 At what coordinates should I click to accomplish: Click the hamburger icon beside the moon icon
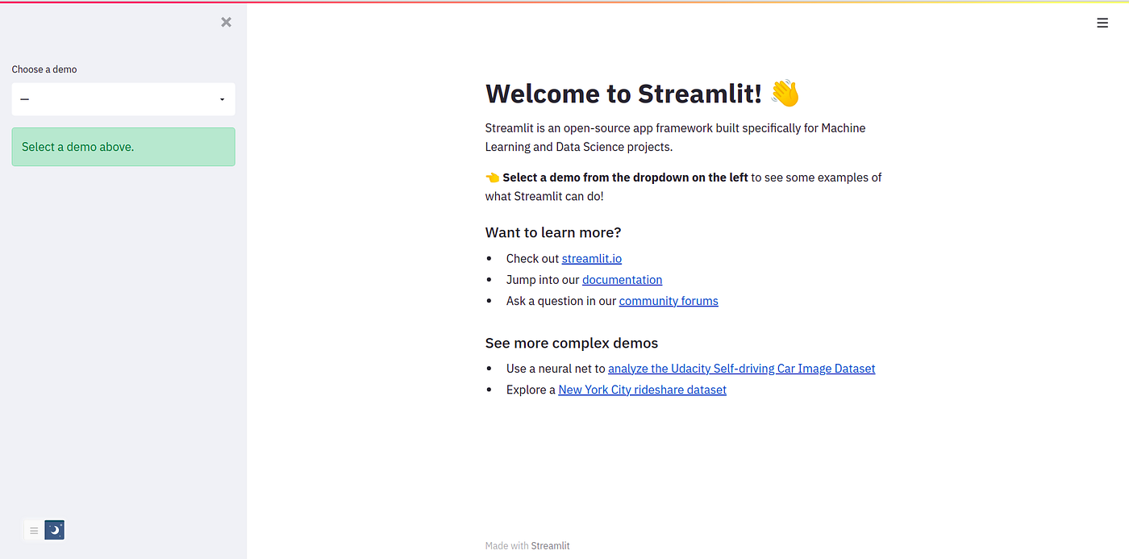point(33,530)
